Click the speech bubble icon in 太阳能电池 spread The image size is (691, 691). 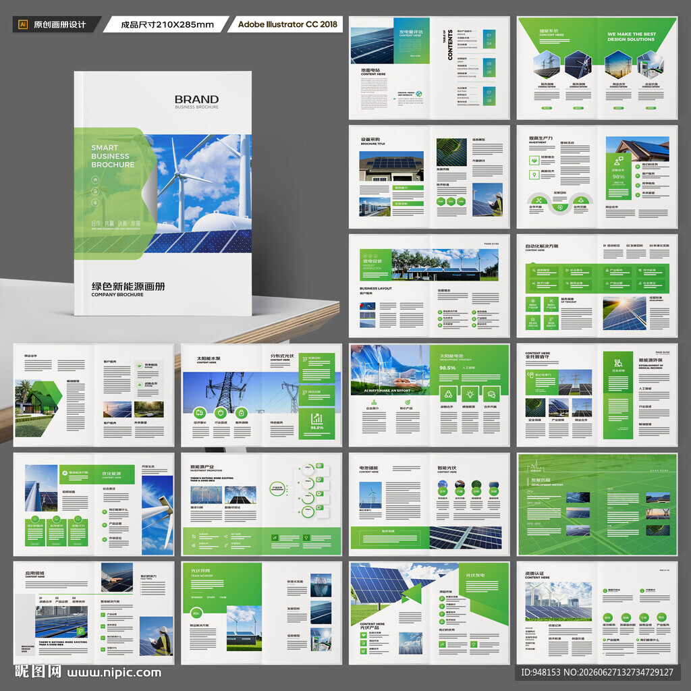(x=491, y=394)
